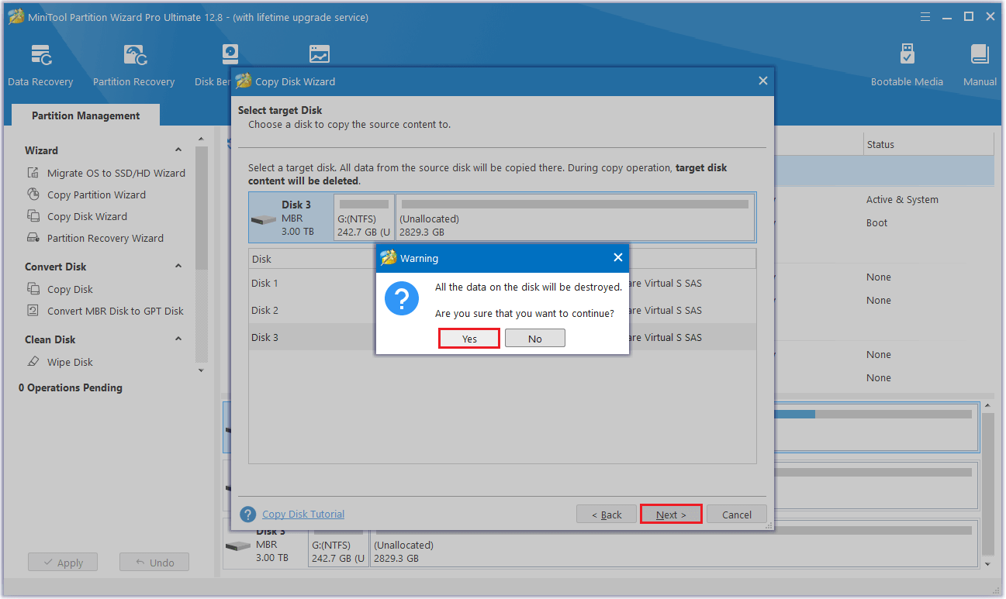Open the Data Recovery tool
Screen dimensions: 1006x599
pyautogui.click(x=40, y=66)
